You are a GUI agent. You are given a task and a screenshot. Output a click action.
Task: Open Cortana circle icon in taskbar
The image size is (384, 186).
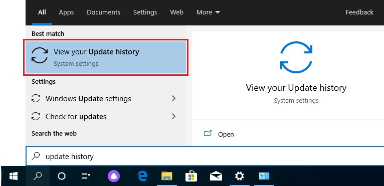62,176
